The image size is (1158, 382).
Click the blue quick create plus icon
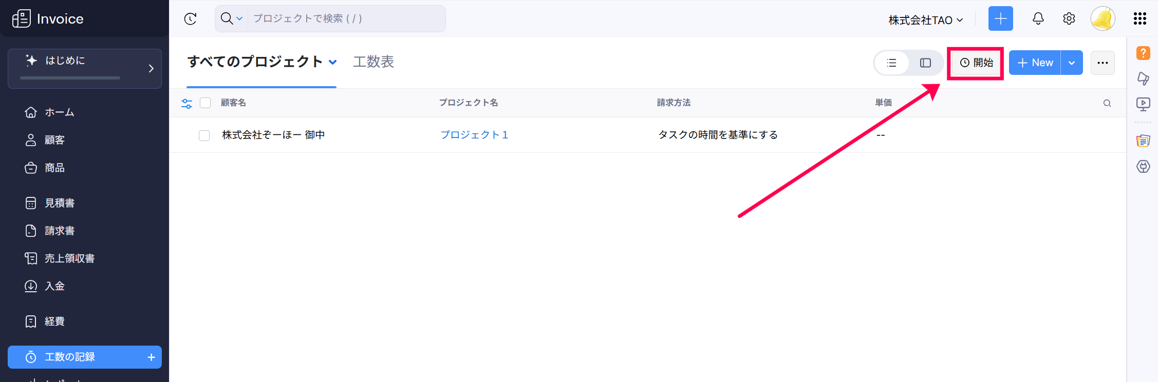tap(1000, 19)
